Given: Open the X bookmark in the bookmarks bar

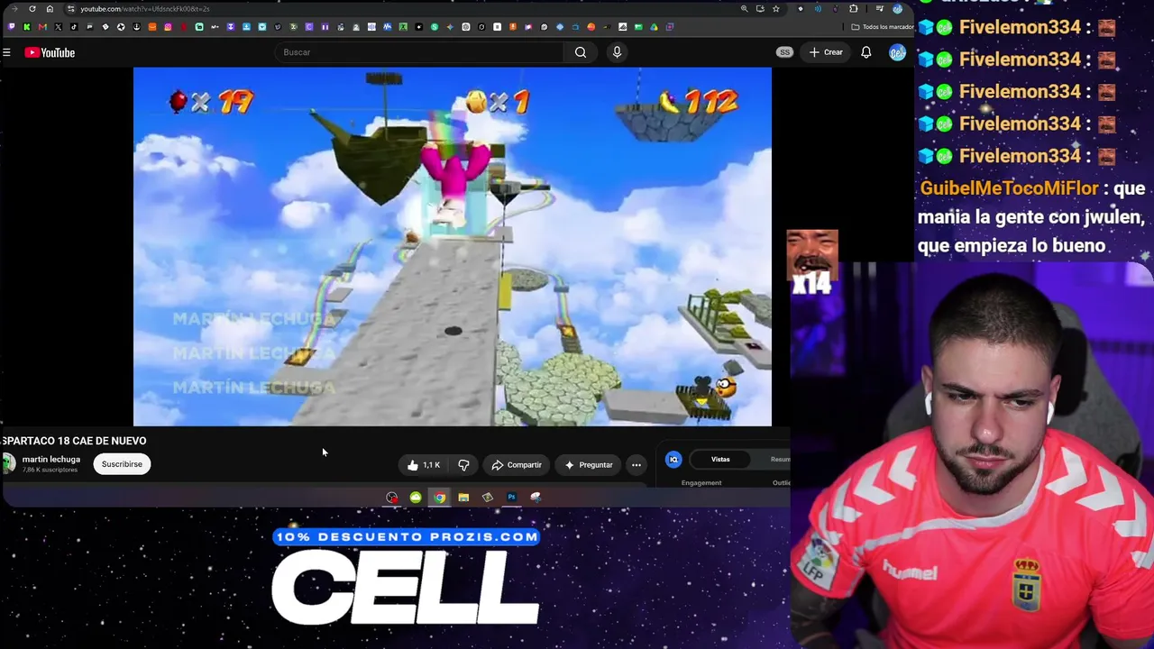Looking at the screenshot, I should pos(58,27).
